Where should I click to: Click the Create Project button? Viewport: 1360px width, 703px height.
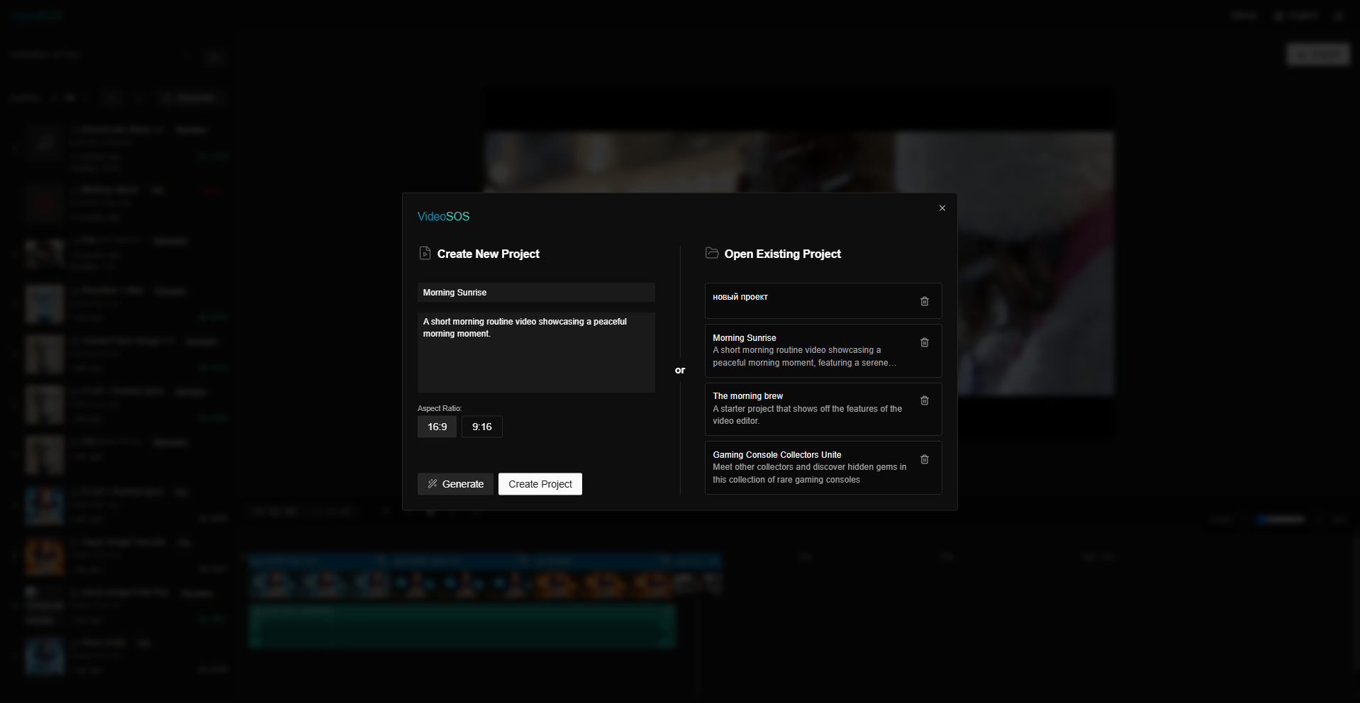(540, 484)
